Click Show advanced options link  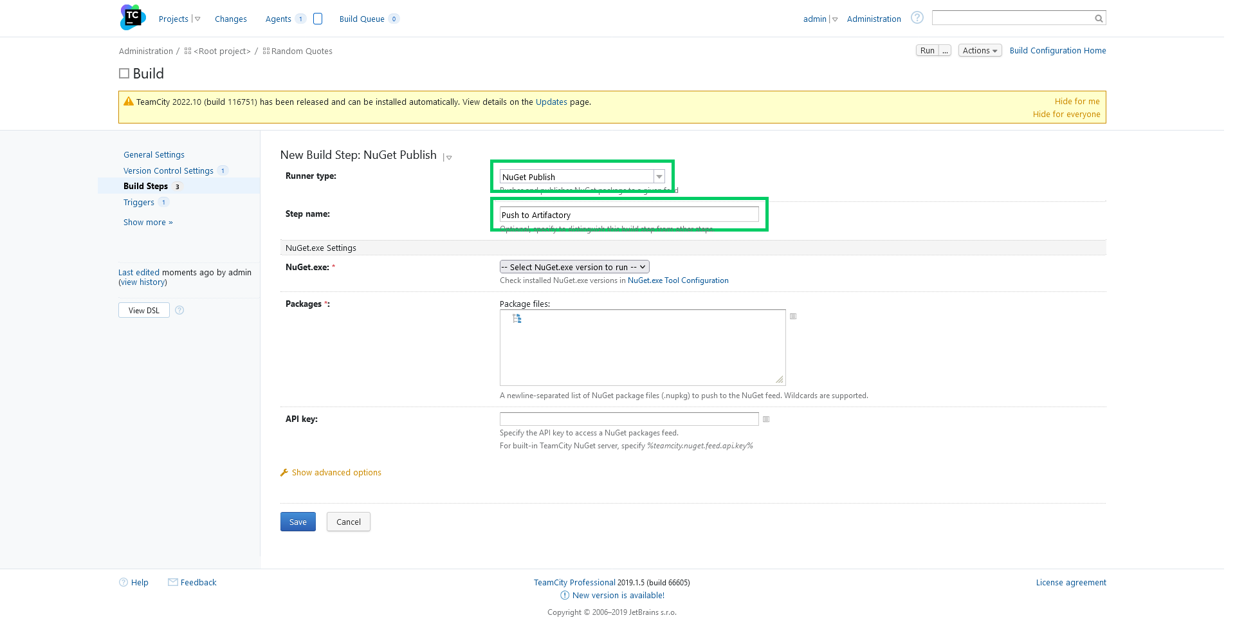coord(336,473)
